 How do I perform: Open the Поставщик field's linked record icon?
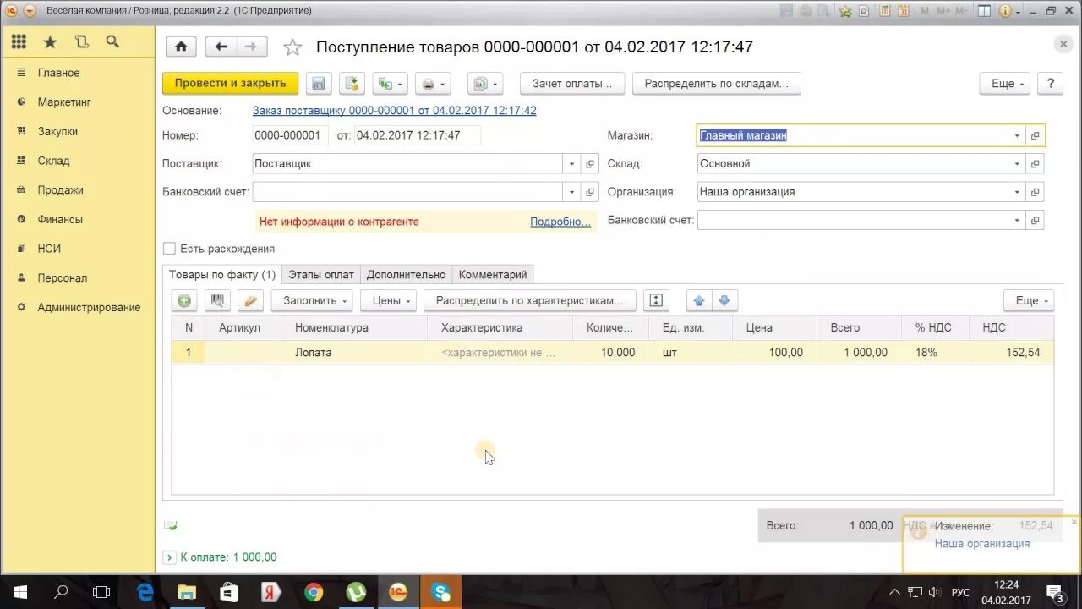coord(590,164)
